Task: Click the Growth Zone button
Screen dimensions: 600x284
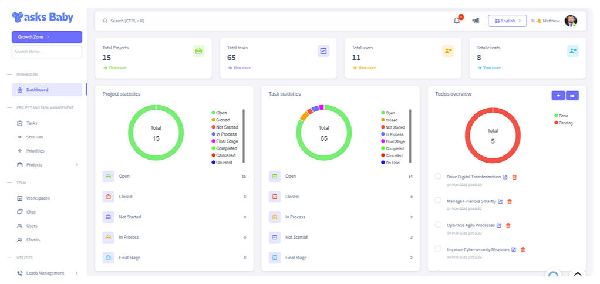Action: coord(46,37)
